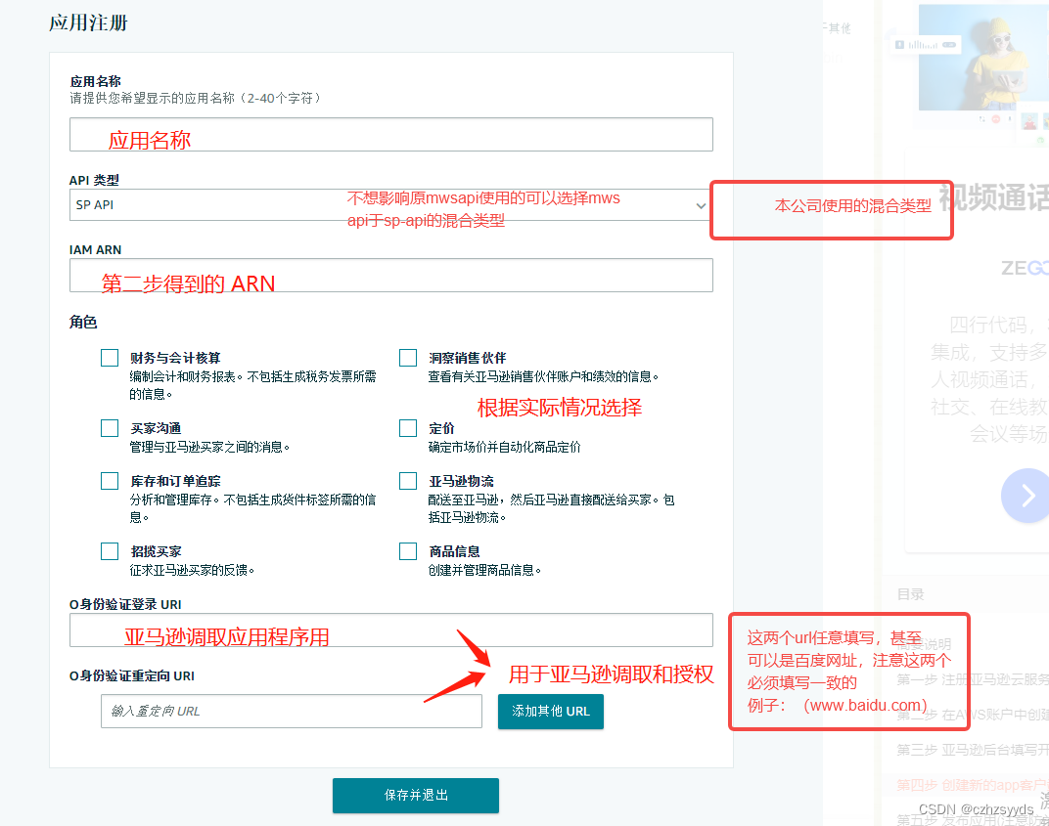The height and width of the screenshot is (826, 1049).
Task: Select the 商品信息 role checkbox
Action: (x=407, y=550)
